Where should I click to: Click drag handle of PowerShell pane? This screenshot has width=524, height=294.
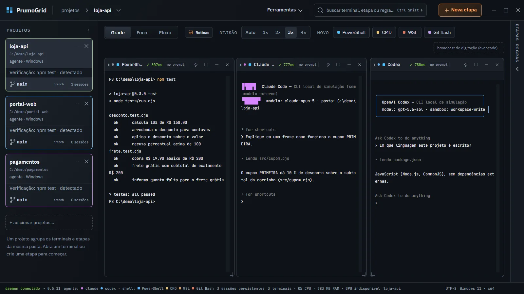[109, 65]
